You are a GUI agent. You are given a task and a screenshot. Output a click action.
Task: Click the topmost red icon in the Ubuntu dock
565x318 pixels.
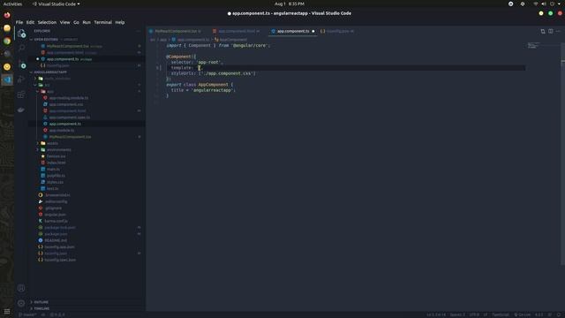click(x=7, y=15)
